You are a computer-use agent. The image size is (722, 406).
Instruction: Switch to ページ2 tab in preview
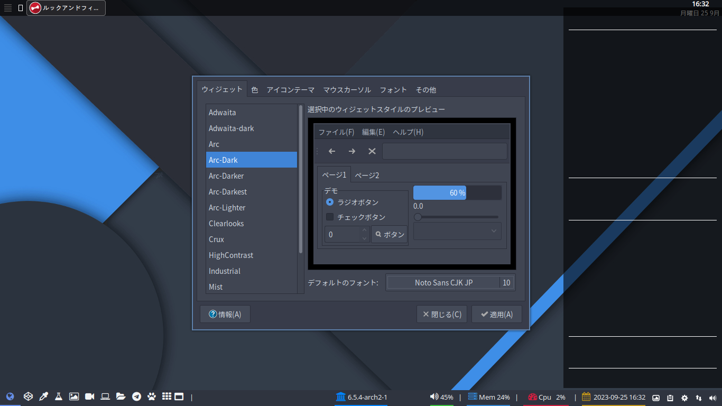click(367, 176)
